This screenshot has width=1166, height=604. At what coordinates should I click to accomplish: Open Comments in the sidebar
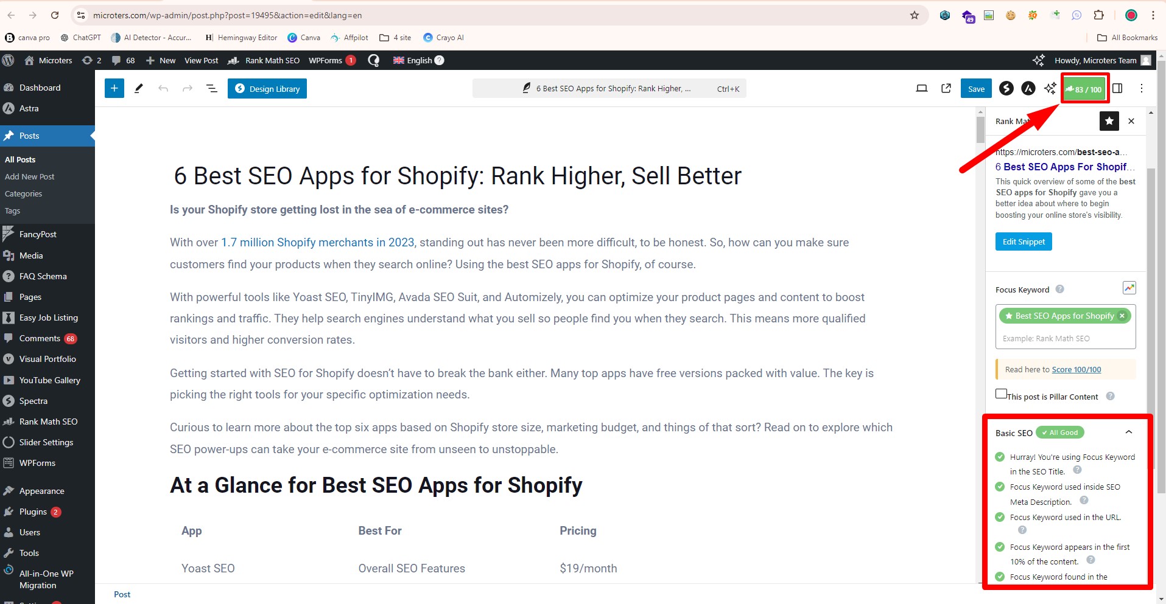pyautogui.click(x=40, y=338)
